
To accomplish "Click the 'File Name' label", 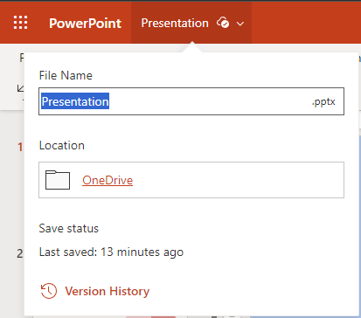I will [x=66, y=75].
